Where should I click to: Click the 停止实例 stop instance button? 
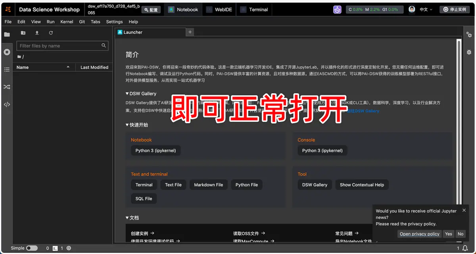[x=455, y=9]
